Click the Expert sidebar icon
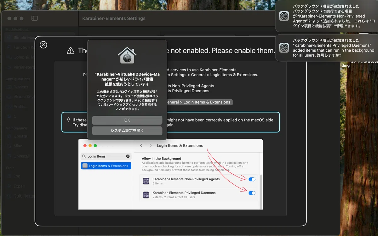Screen dimensions: 378x236 click(9, 186)
